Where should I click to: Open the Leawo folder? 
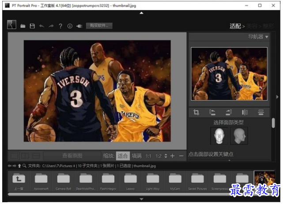130,181
